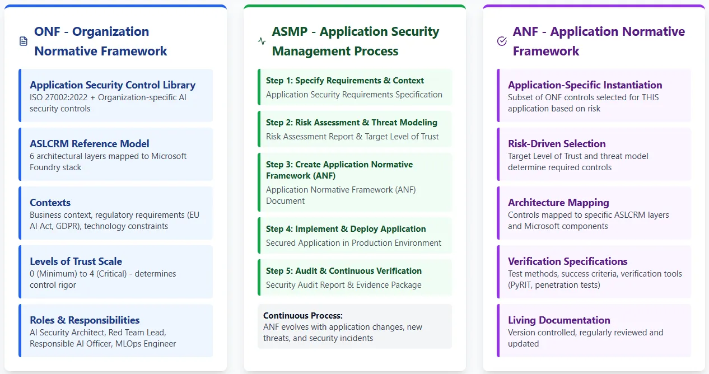Click the Levels of Trust Scale card
Image resolution: width=709 pixels, height=374 pixels.
click(116, 272)
